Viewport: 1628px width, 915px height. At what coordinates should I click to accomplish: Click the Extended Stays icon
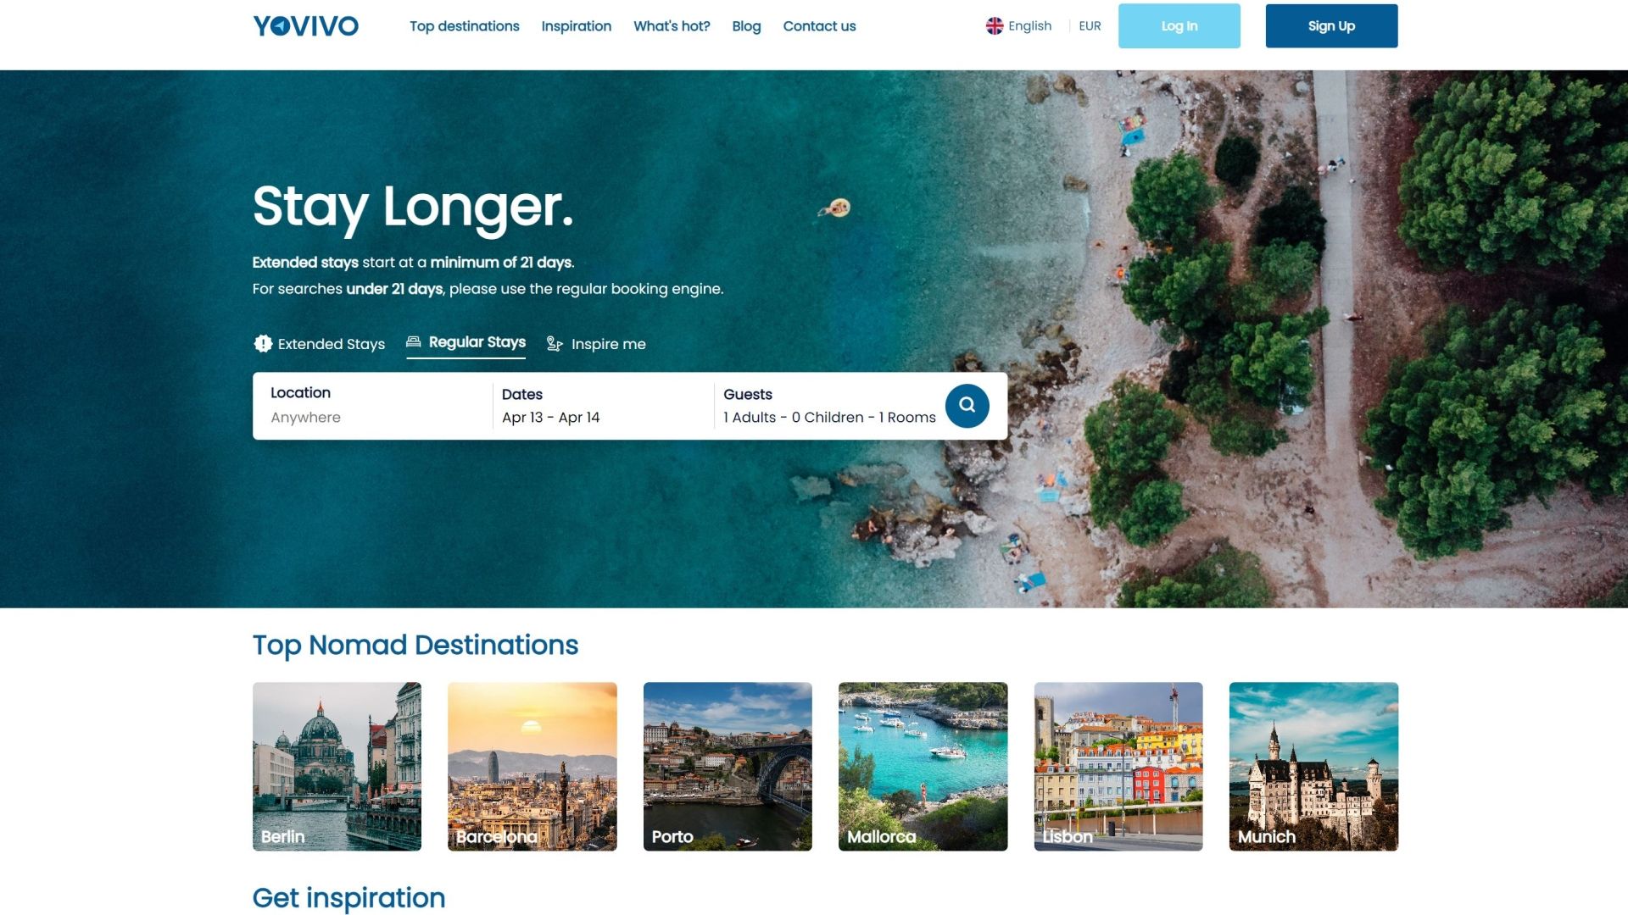coord(262,343)
